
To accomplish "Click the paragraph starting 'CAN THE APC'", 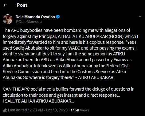I will (69, 92).
